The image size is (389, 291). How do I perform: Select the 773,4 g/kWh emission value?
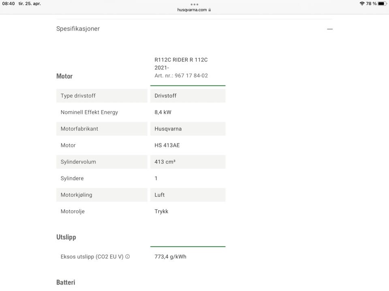[x=170, y=257]
